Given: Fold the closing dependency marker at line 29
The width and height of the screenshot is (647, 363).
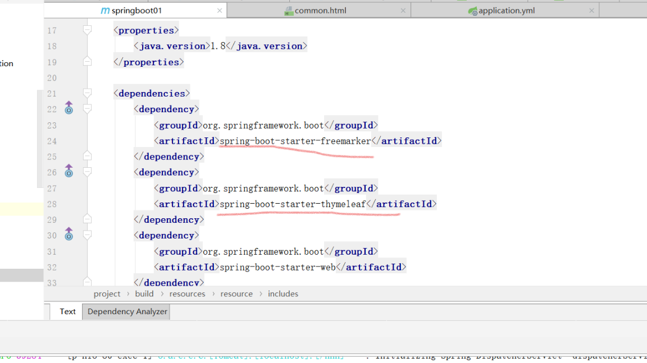Looking at the screenshot, I should (87, 219).
